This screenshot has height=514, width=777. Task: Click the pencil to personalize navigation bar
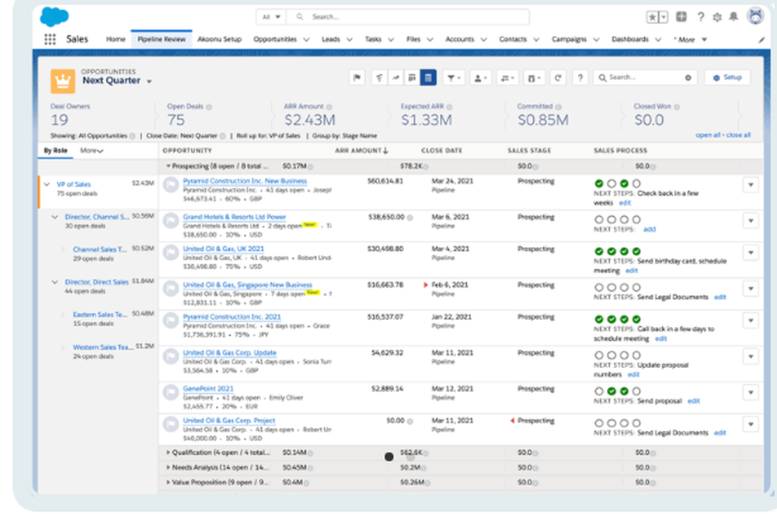(761, 40)
